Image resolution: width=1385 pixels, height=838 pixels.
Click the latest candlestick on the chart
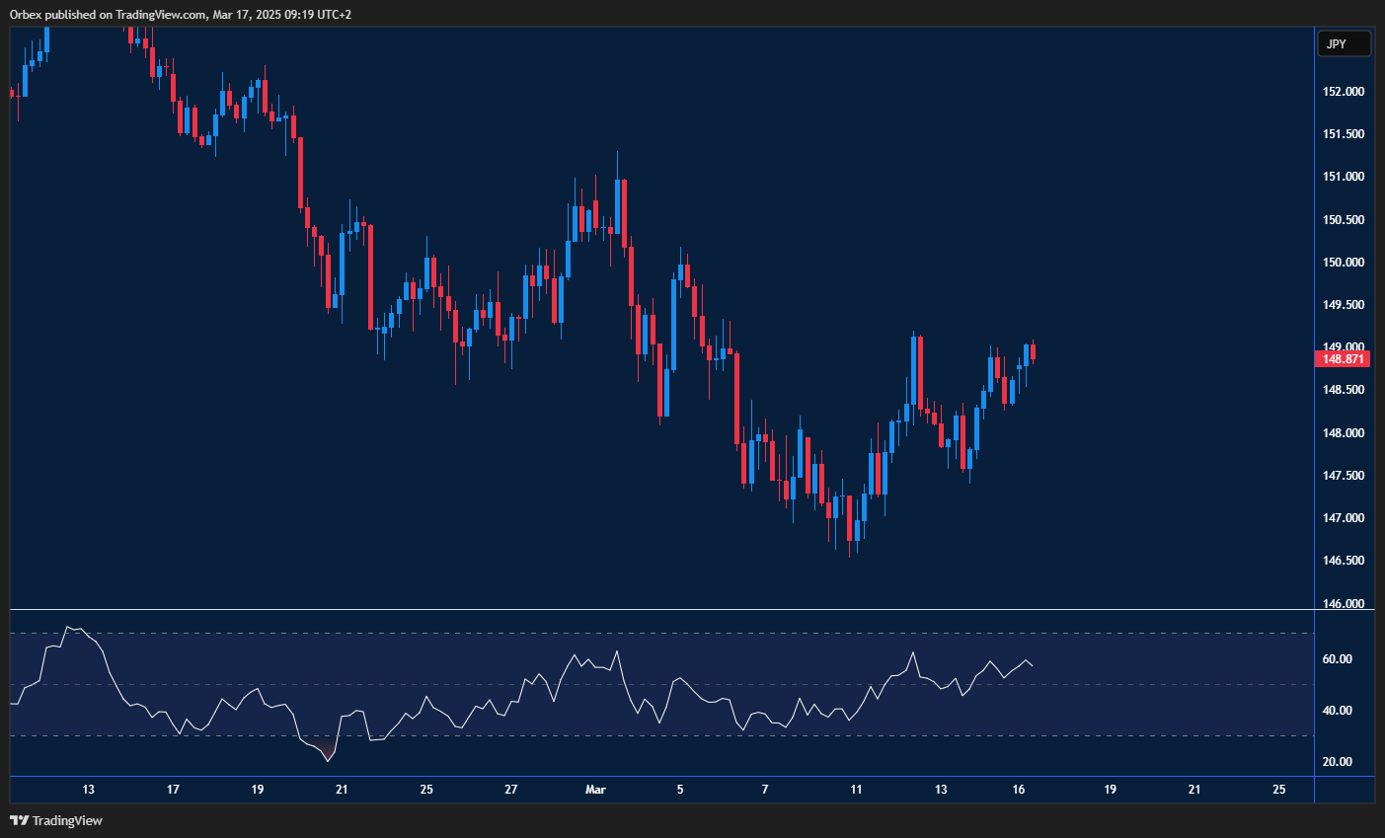coord(1033,352)
